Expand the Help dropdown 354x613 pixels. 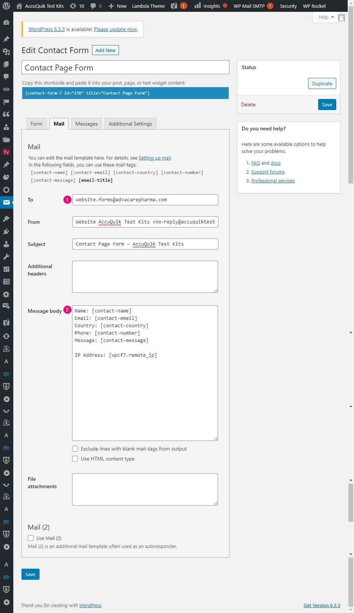click(326, 17)
